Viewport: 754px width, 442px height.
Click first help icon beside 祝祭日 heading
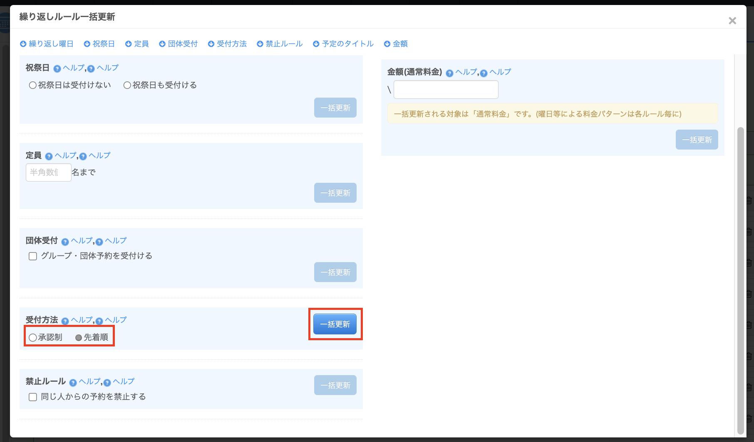click(x=57, y=69)
